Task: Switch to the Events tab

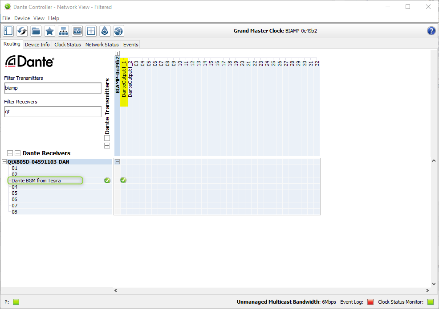Action: click(x=131, y=45)
